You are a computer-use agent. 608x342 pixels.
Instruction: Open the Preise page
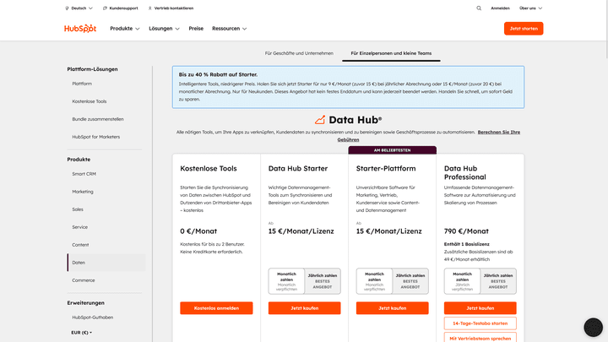click(x=196, y=29)
